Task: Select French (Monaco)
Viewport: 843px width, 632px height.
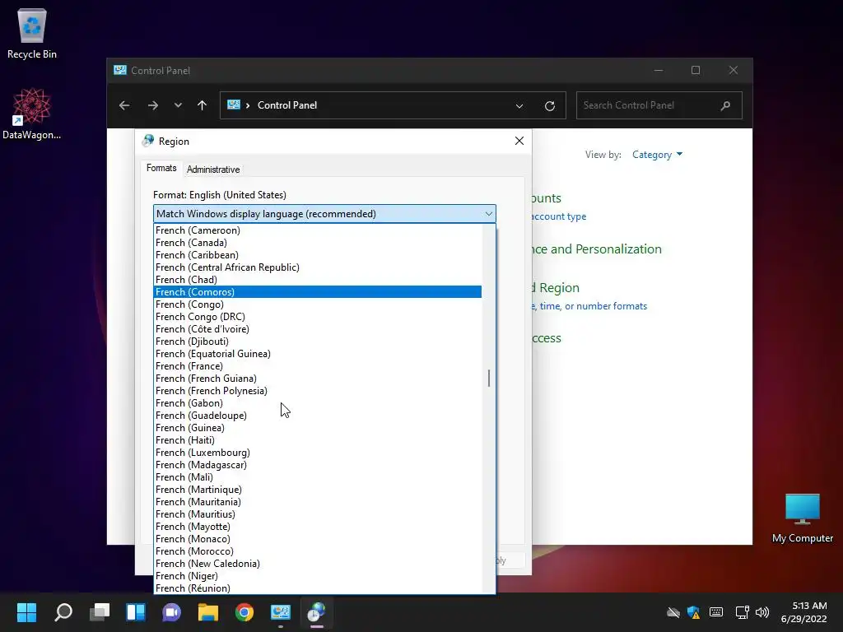Action: point(317,539)
